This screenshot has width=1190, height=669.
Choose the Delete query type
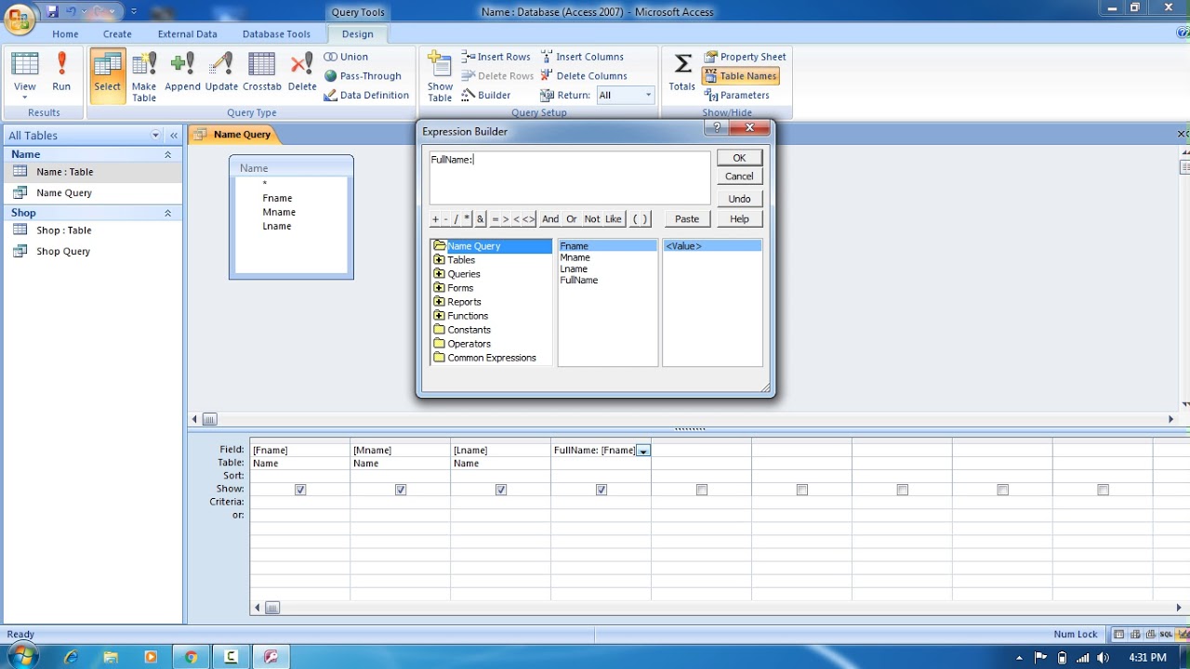[302, 72]
